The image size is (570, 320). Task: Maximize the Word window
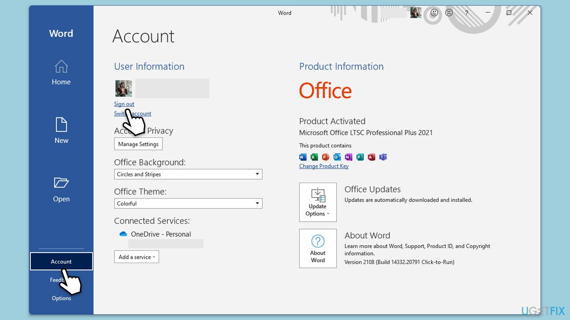[509, 13]
